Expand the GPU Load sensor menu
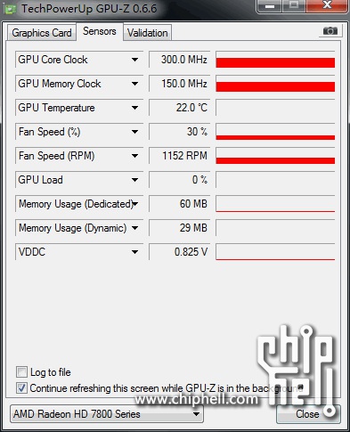This screenshot has width=350, height=432. 134,180
